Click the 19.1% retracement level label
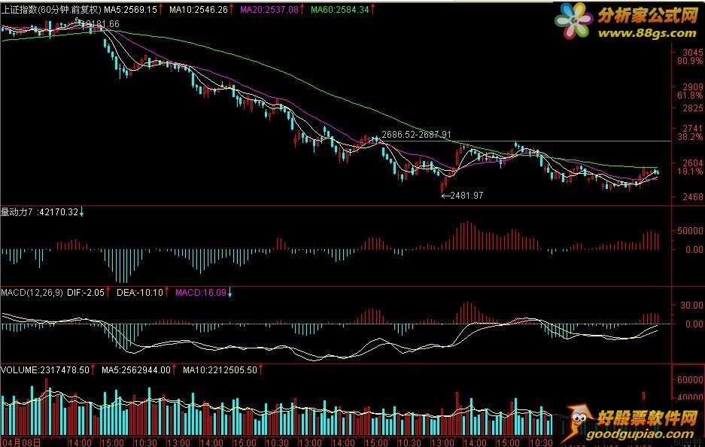 (690, 172)
